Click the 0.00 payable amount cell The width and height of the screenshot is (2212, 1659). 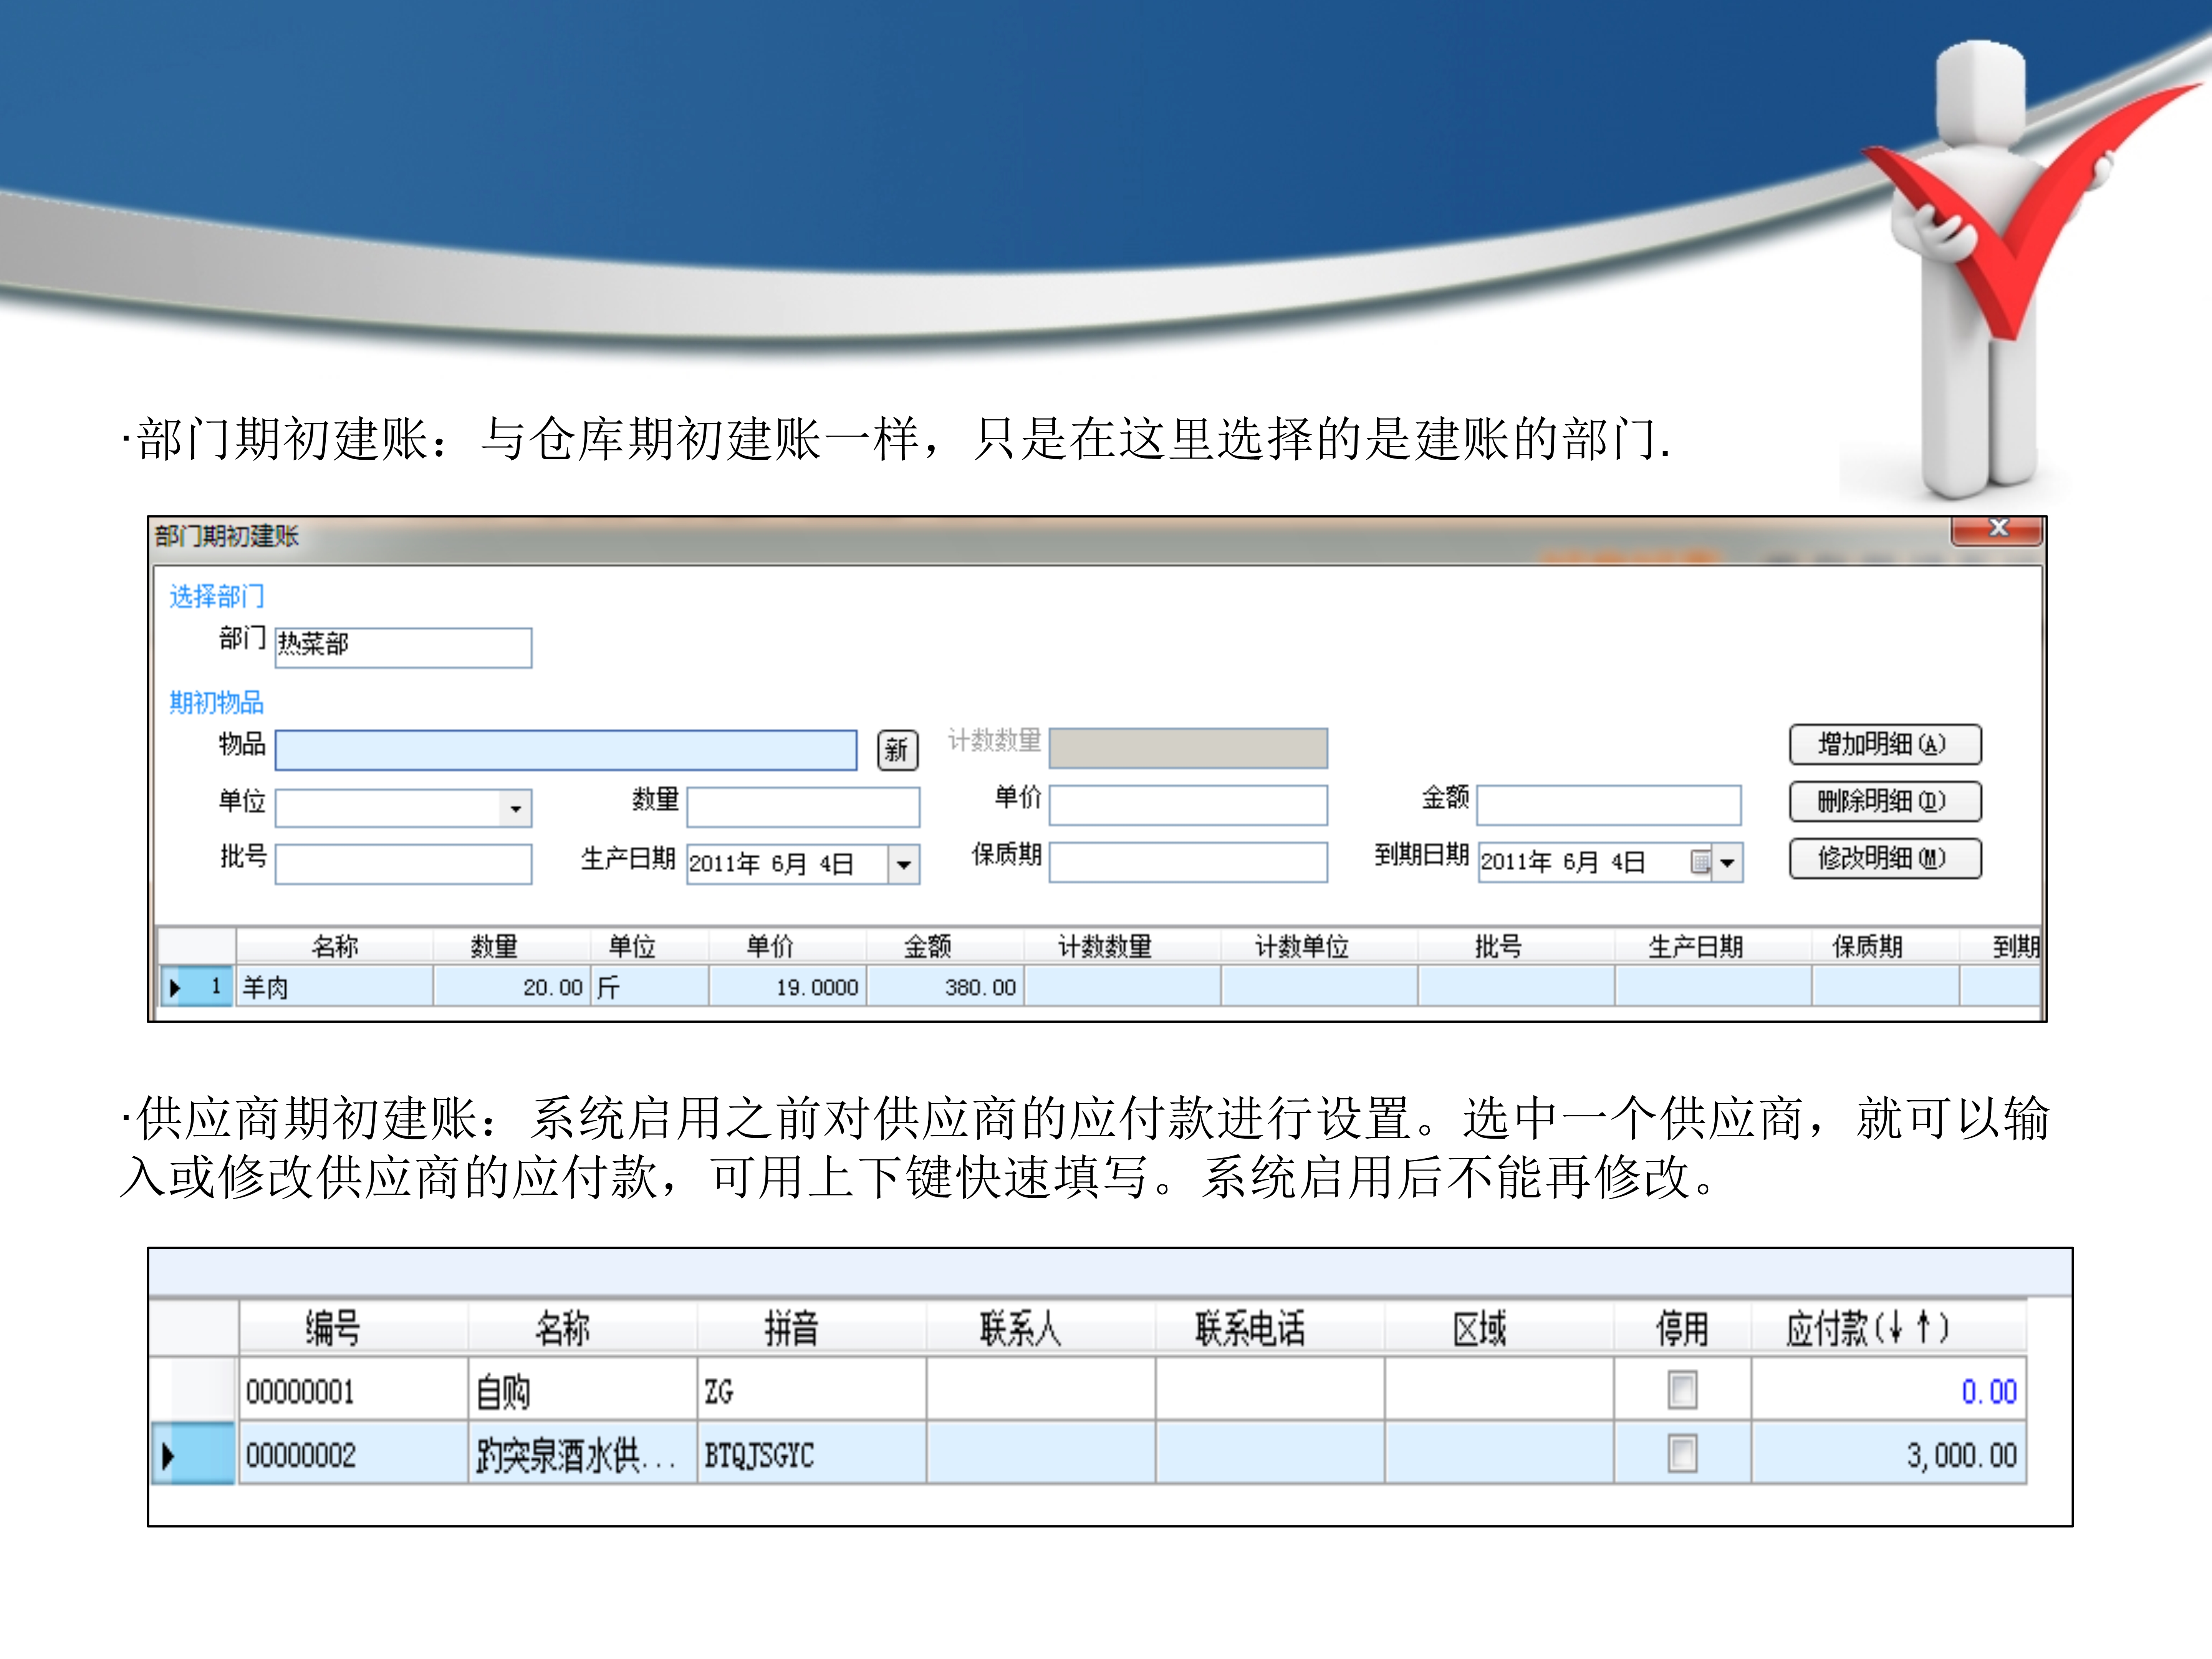pos(1889,1390)
